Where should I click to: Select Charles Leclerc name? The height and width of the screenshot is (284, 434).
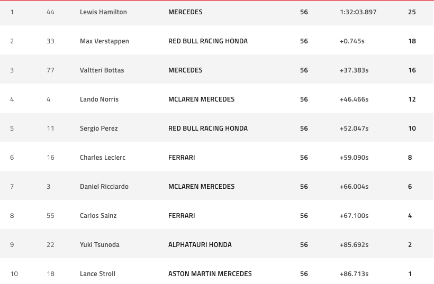103,158
